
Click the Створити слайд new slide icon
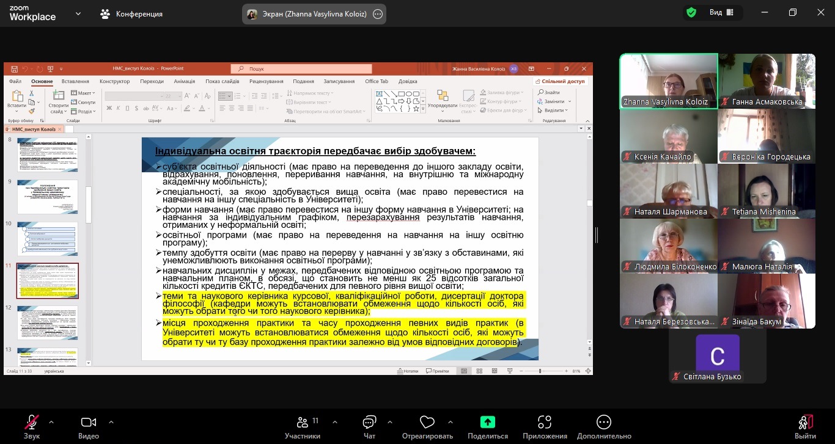[x=59, y=96]
